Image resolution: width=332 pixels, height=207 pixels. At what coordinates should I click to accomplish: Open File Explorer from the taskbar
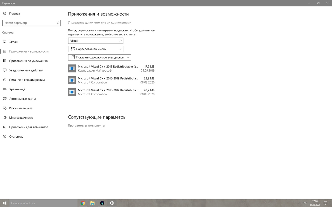tap(92, 203)
